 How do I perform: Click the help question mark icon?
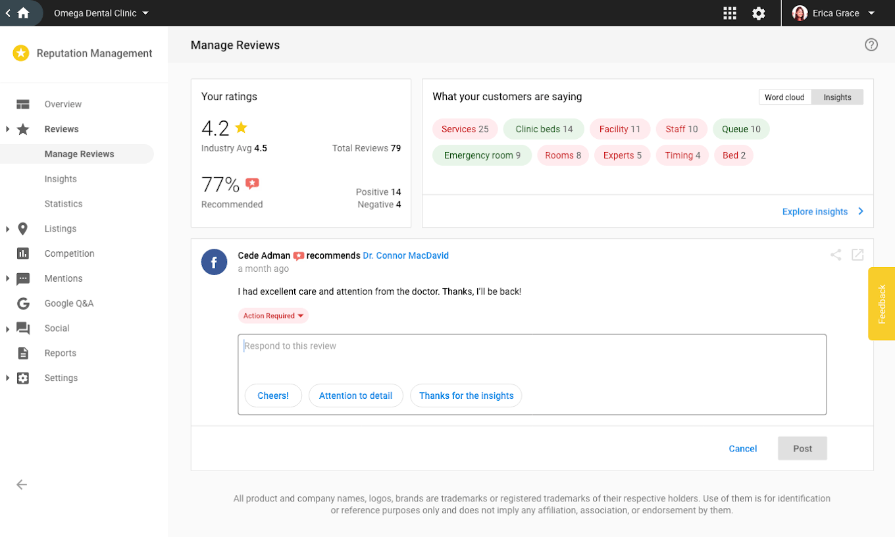pyautogui.click(x=871, y=45)
